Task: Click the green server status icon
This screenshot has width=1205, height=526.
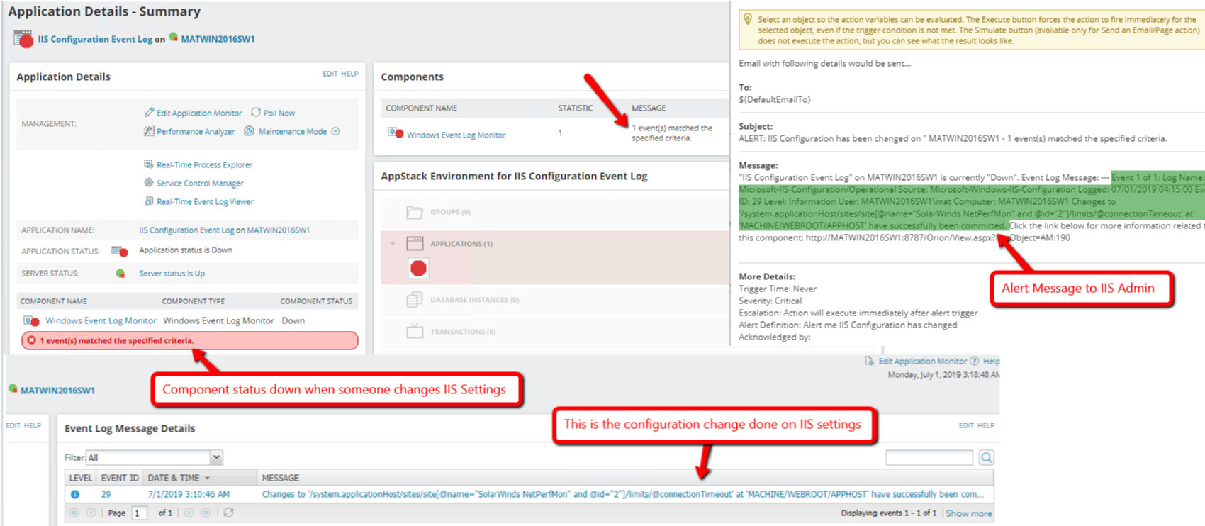Action: [x=120, y=273]
